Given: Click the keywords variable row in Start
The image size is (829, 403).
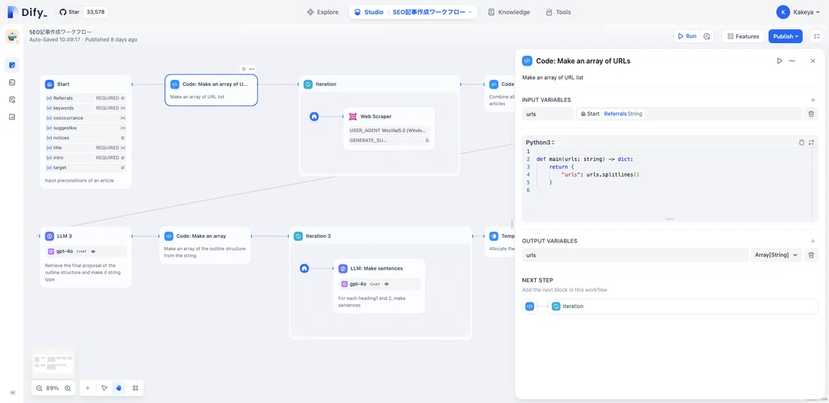Looking at the screenshot, I should coord(86,108).
